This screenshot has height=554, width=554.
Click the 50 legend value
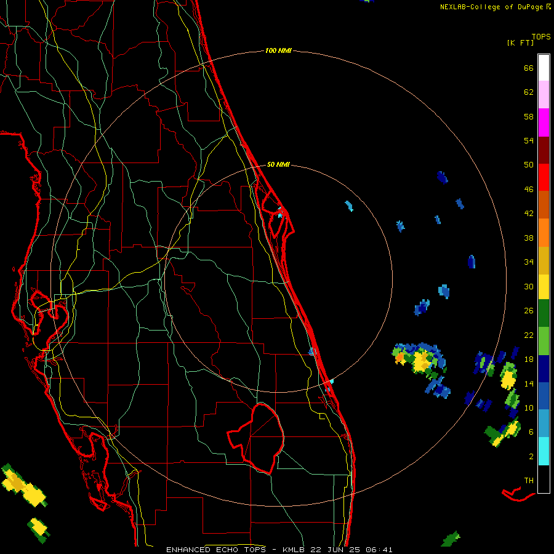tap(529, 165)
